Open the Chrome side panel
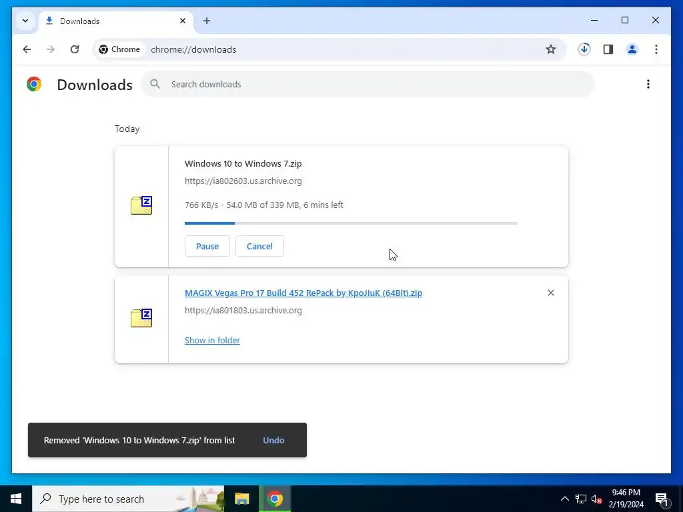The image size is (683, 512). (x=608, y=49)
